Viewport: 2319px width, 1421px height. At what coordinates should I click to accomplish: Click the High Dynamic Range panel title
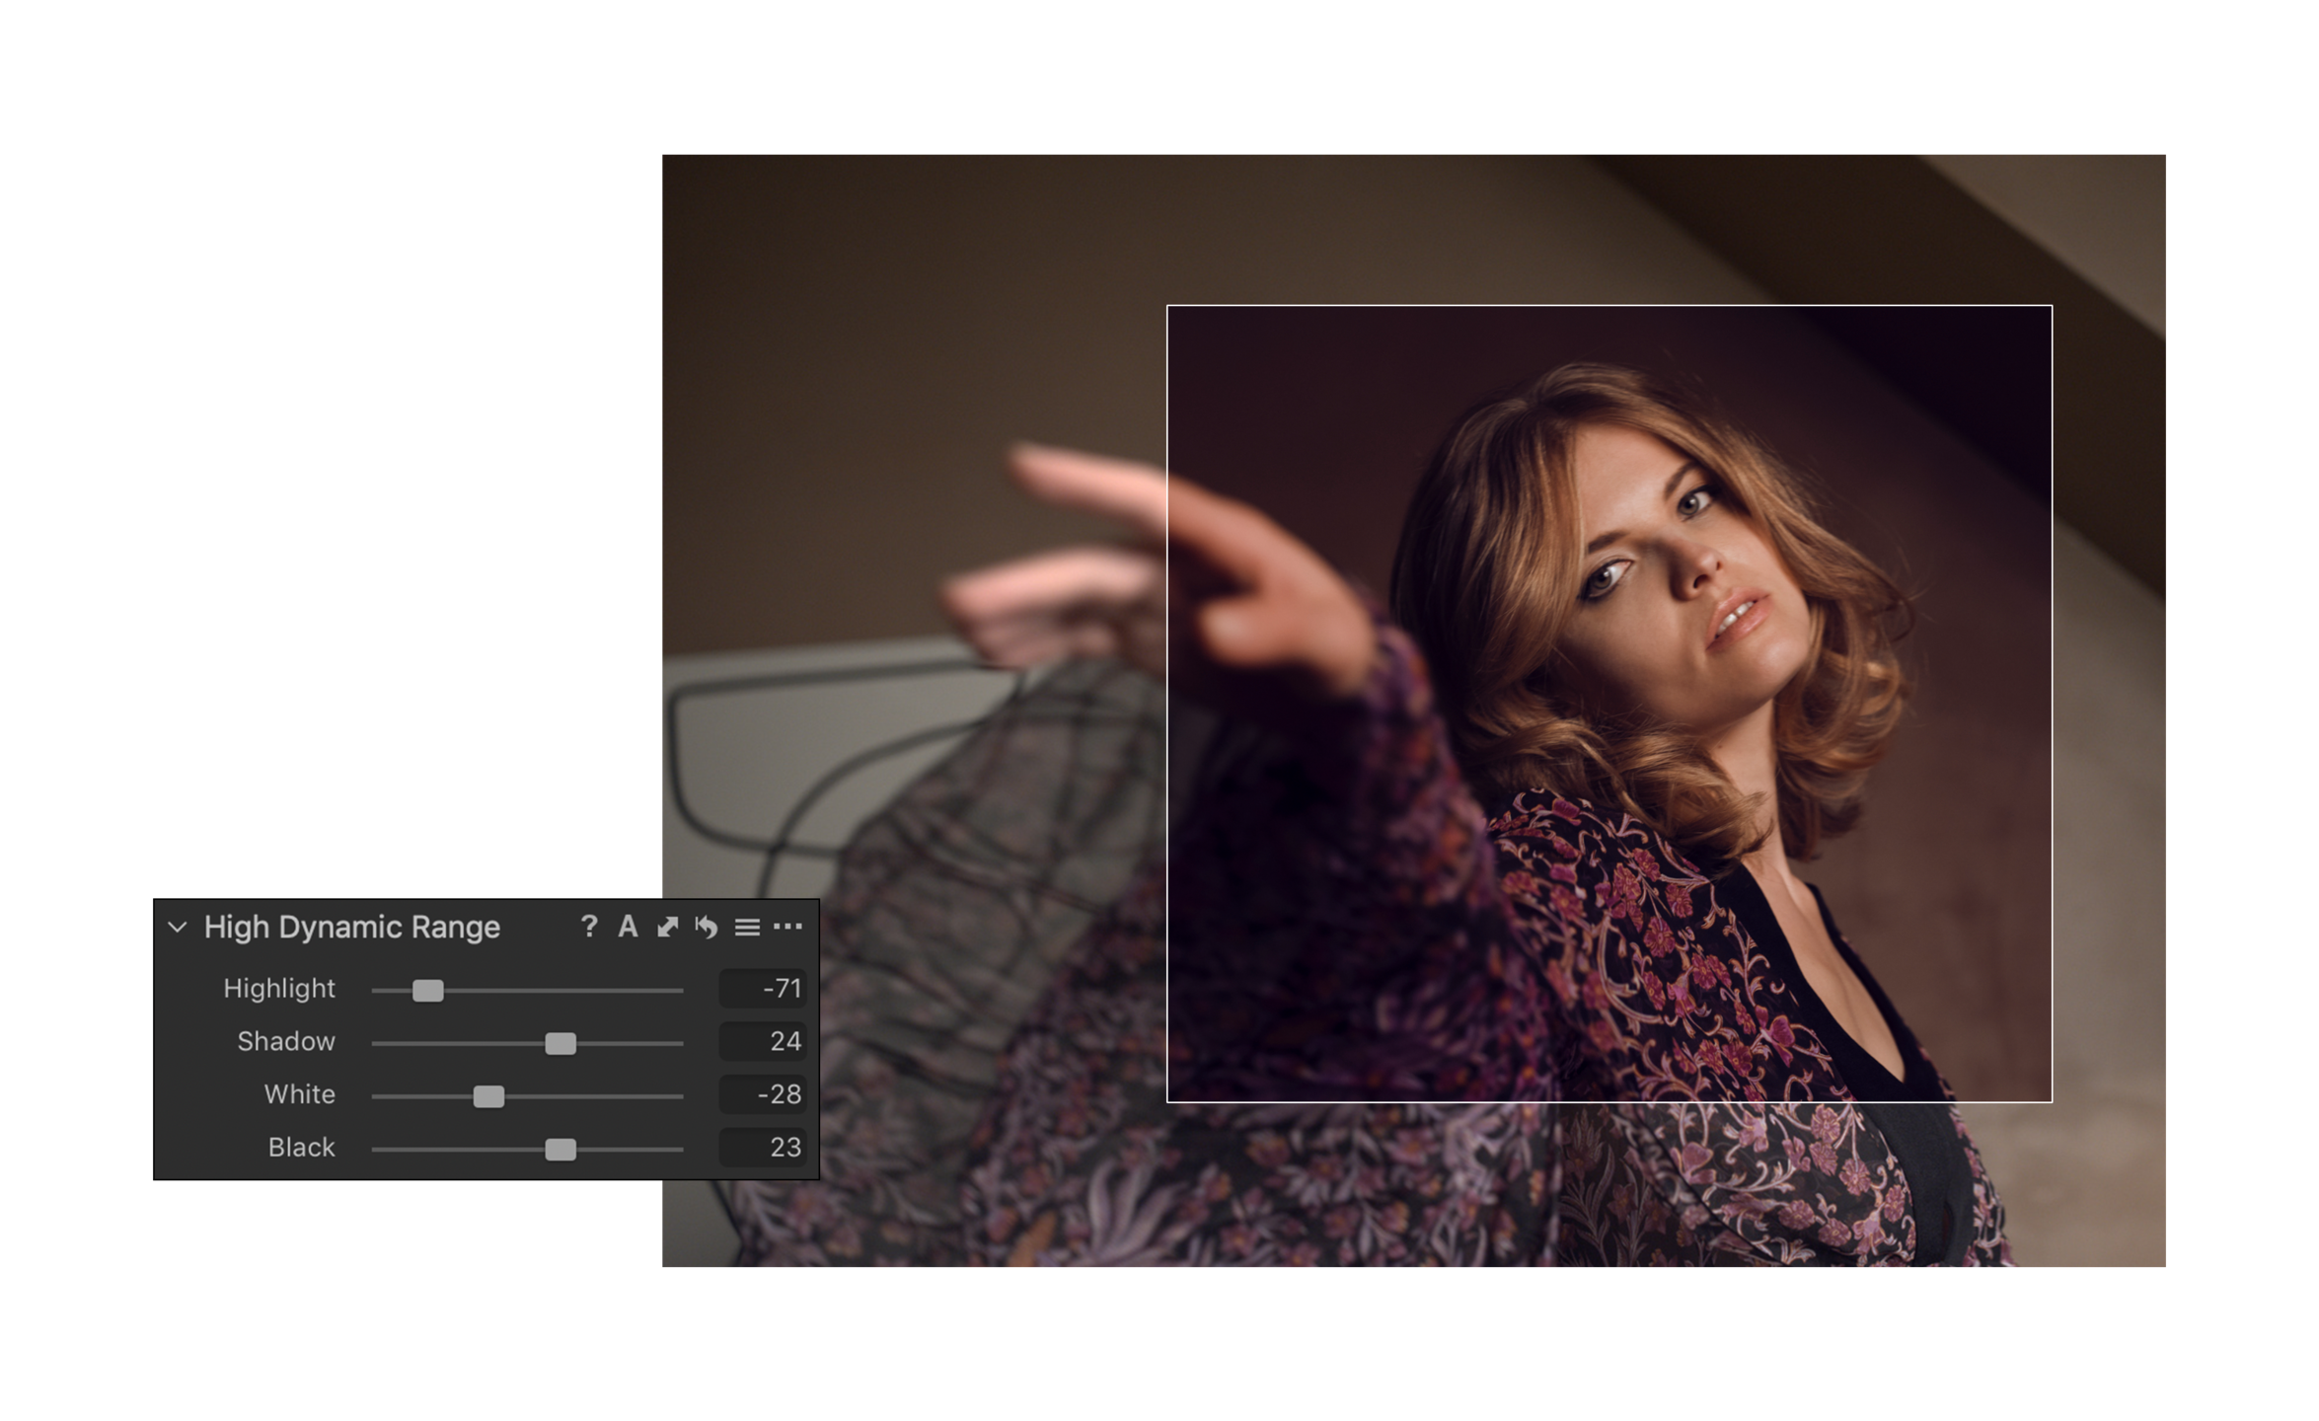pos(351,927)
